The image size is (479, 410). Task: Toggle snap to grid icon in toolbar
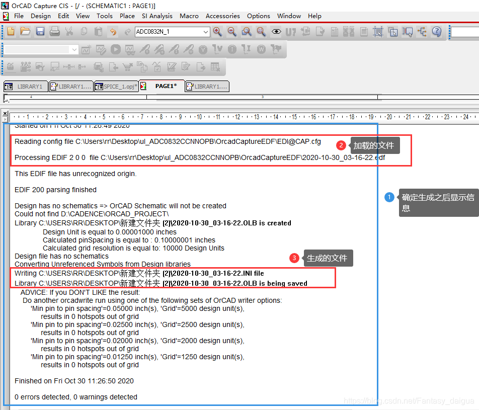click(x=378, y=32)
